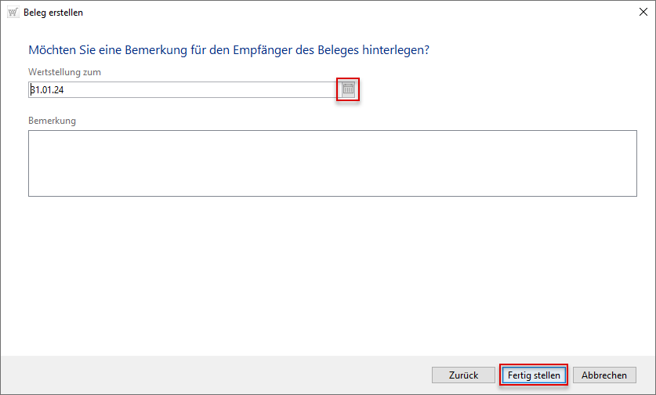Finish creating the Beleg

(534, 375)
